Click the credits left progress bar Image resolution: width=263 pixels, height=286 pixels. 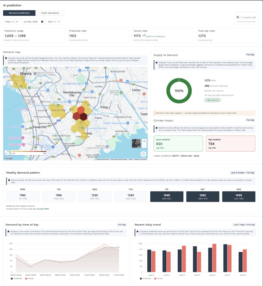(246, 22)
